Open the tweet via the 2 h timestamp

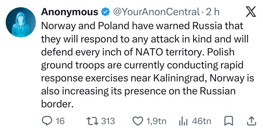pos(212,12)
